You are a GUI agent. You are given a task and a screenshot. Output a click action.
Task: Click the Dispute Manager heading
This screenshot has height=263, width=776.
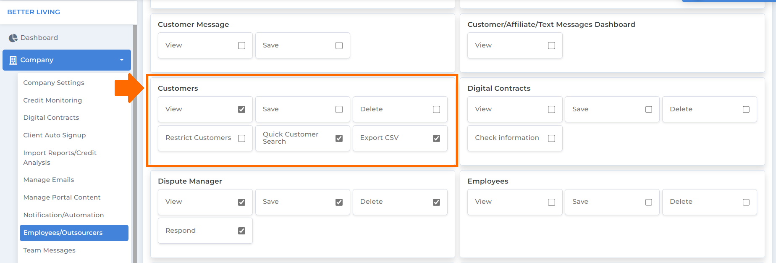(190, 181)
